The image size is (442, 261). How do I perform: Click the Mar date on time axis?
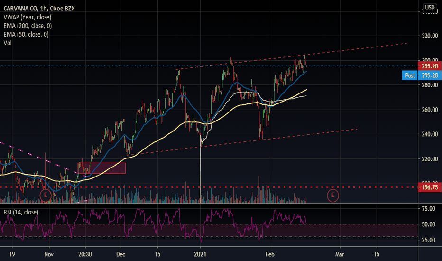pos(340,254)
